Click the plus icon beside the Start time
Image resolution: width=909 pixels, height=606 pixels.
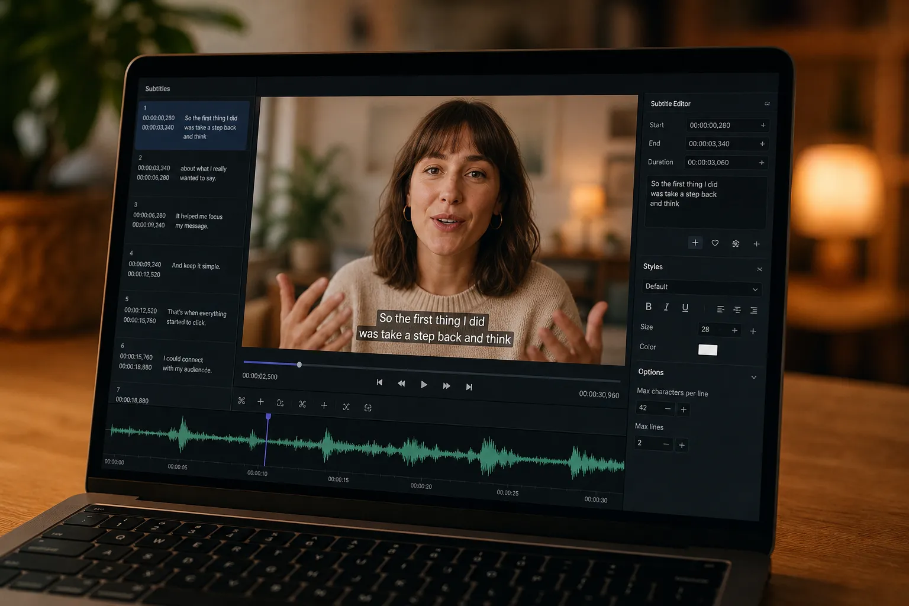click(x=763, y=125)
